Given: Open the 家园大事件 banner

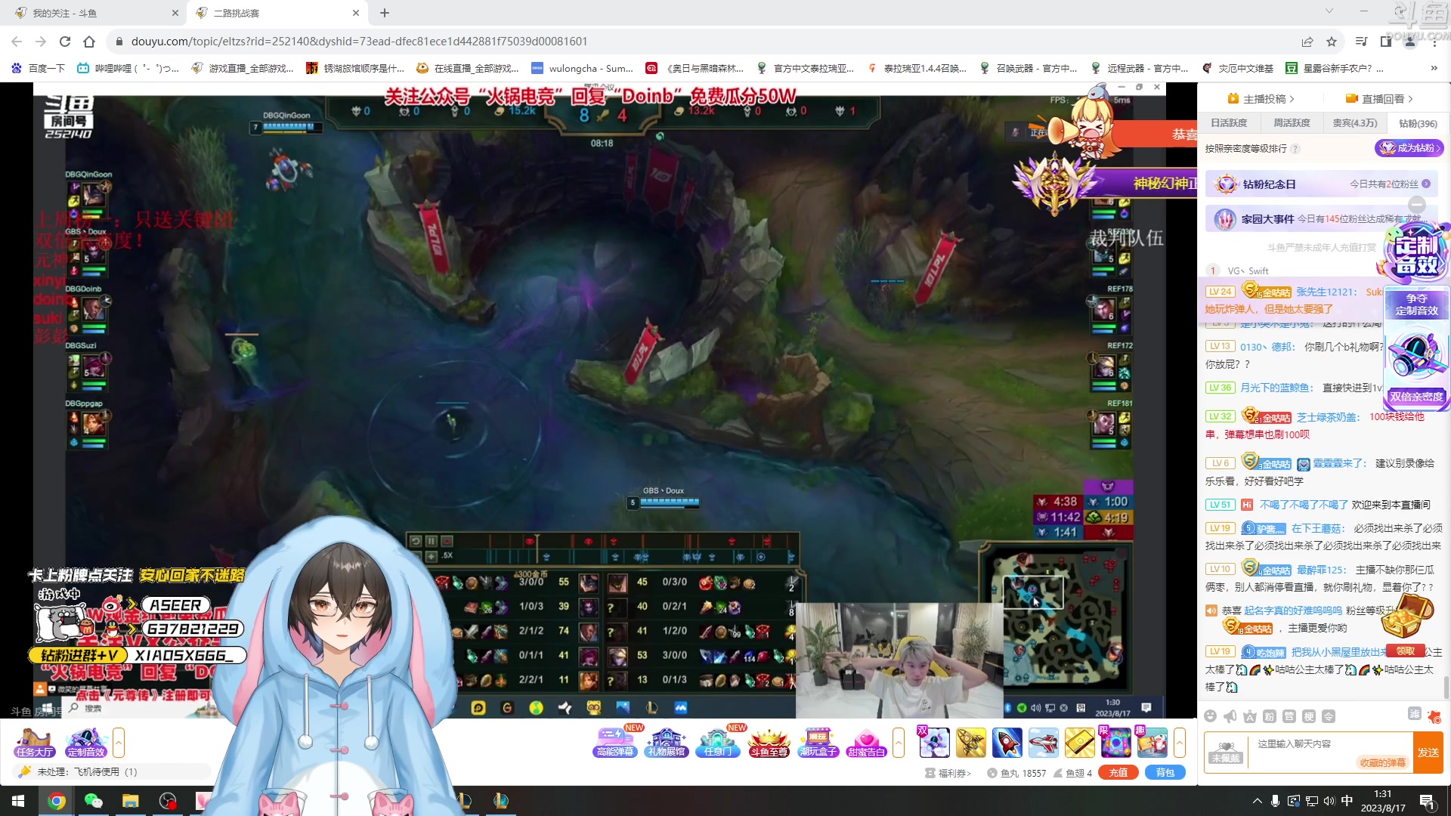Looking at the screenshot, I should pyautogui.click(x=1322, y=219).
